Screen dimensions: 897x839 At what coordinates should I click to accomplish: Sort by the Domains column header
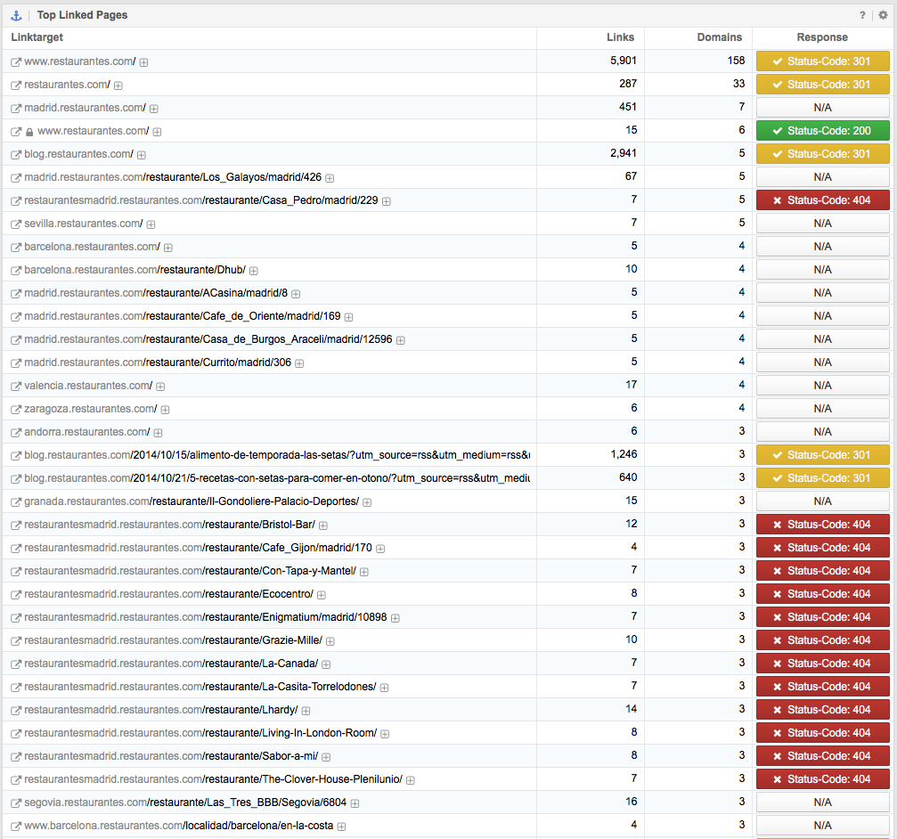(x=720, y=37)
